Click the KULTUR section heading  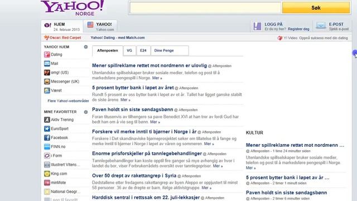[x=254, y=133]
